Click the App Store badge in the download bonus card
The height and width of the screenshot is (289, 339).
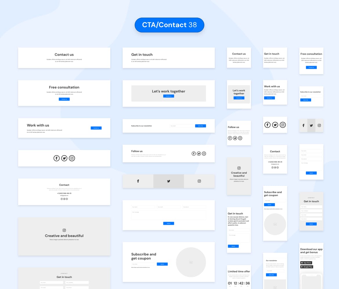pyautogui.click(x=306, y=263)
